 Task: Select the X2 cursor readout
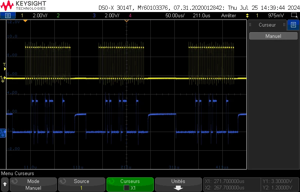[x=224, y=187]
